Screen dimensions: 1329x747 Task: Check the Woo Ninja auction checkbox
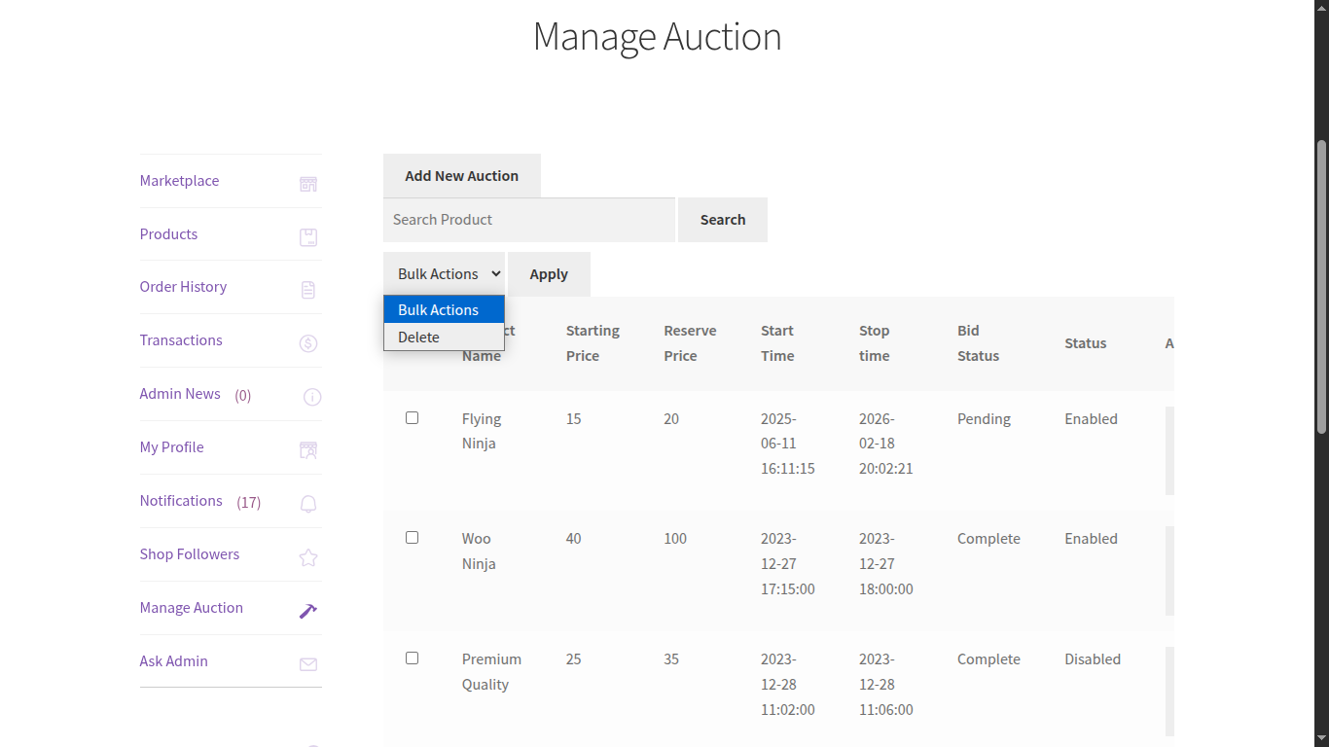[x=412, y=537]
